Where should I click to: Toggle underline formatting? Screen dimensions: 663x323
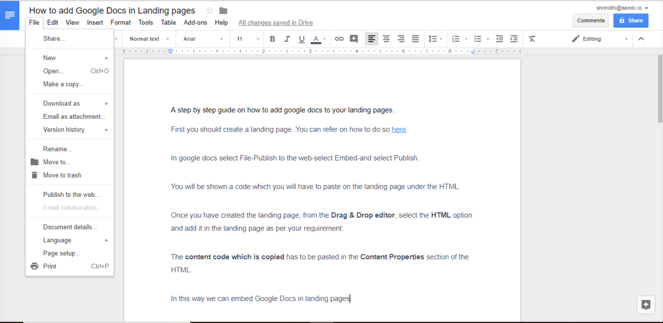point(302,39)
